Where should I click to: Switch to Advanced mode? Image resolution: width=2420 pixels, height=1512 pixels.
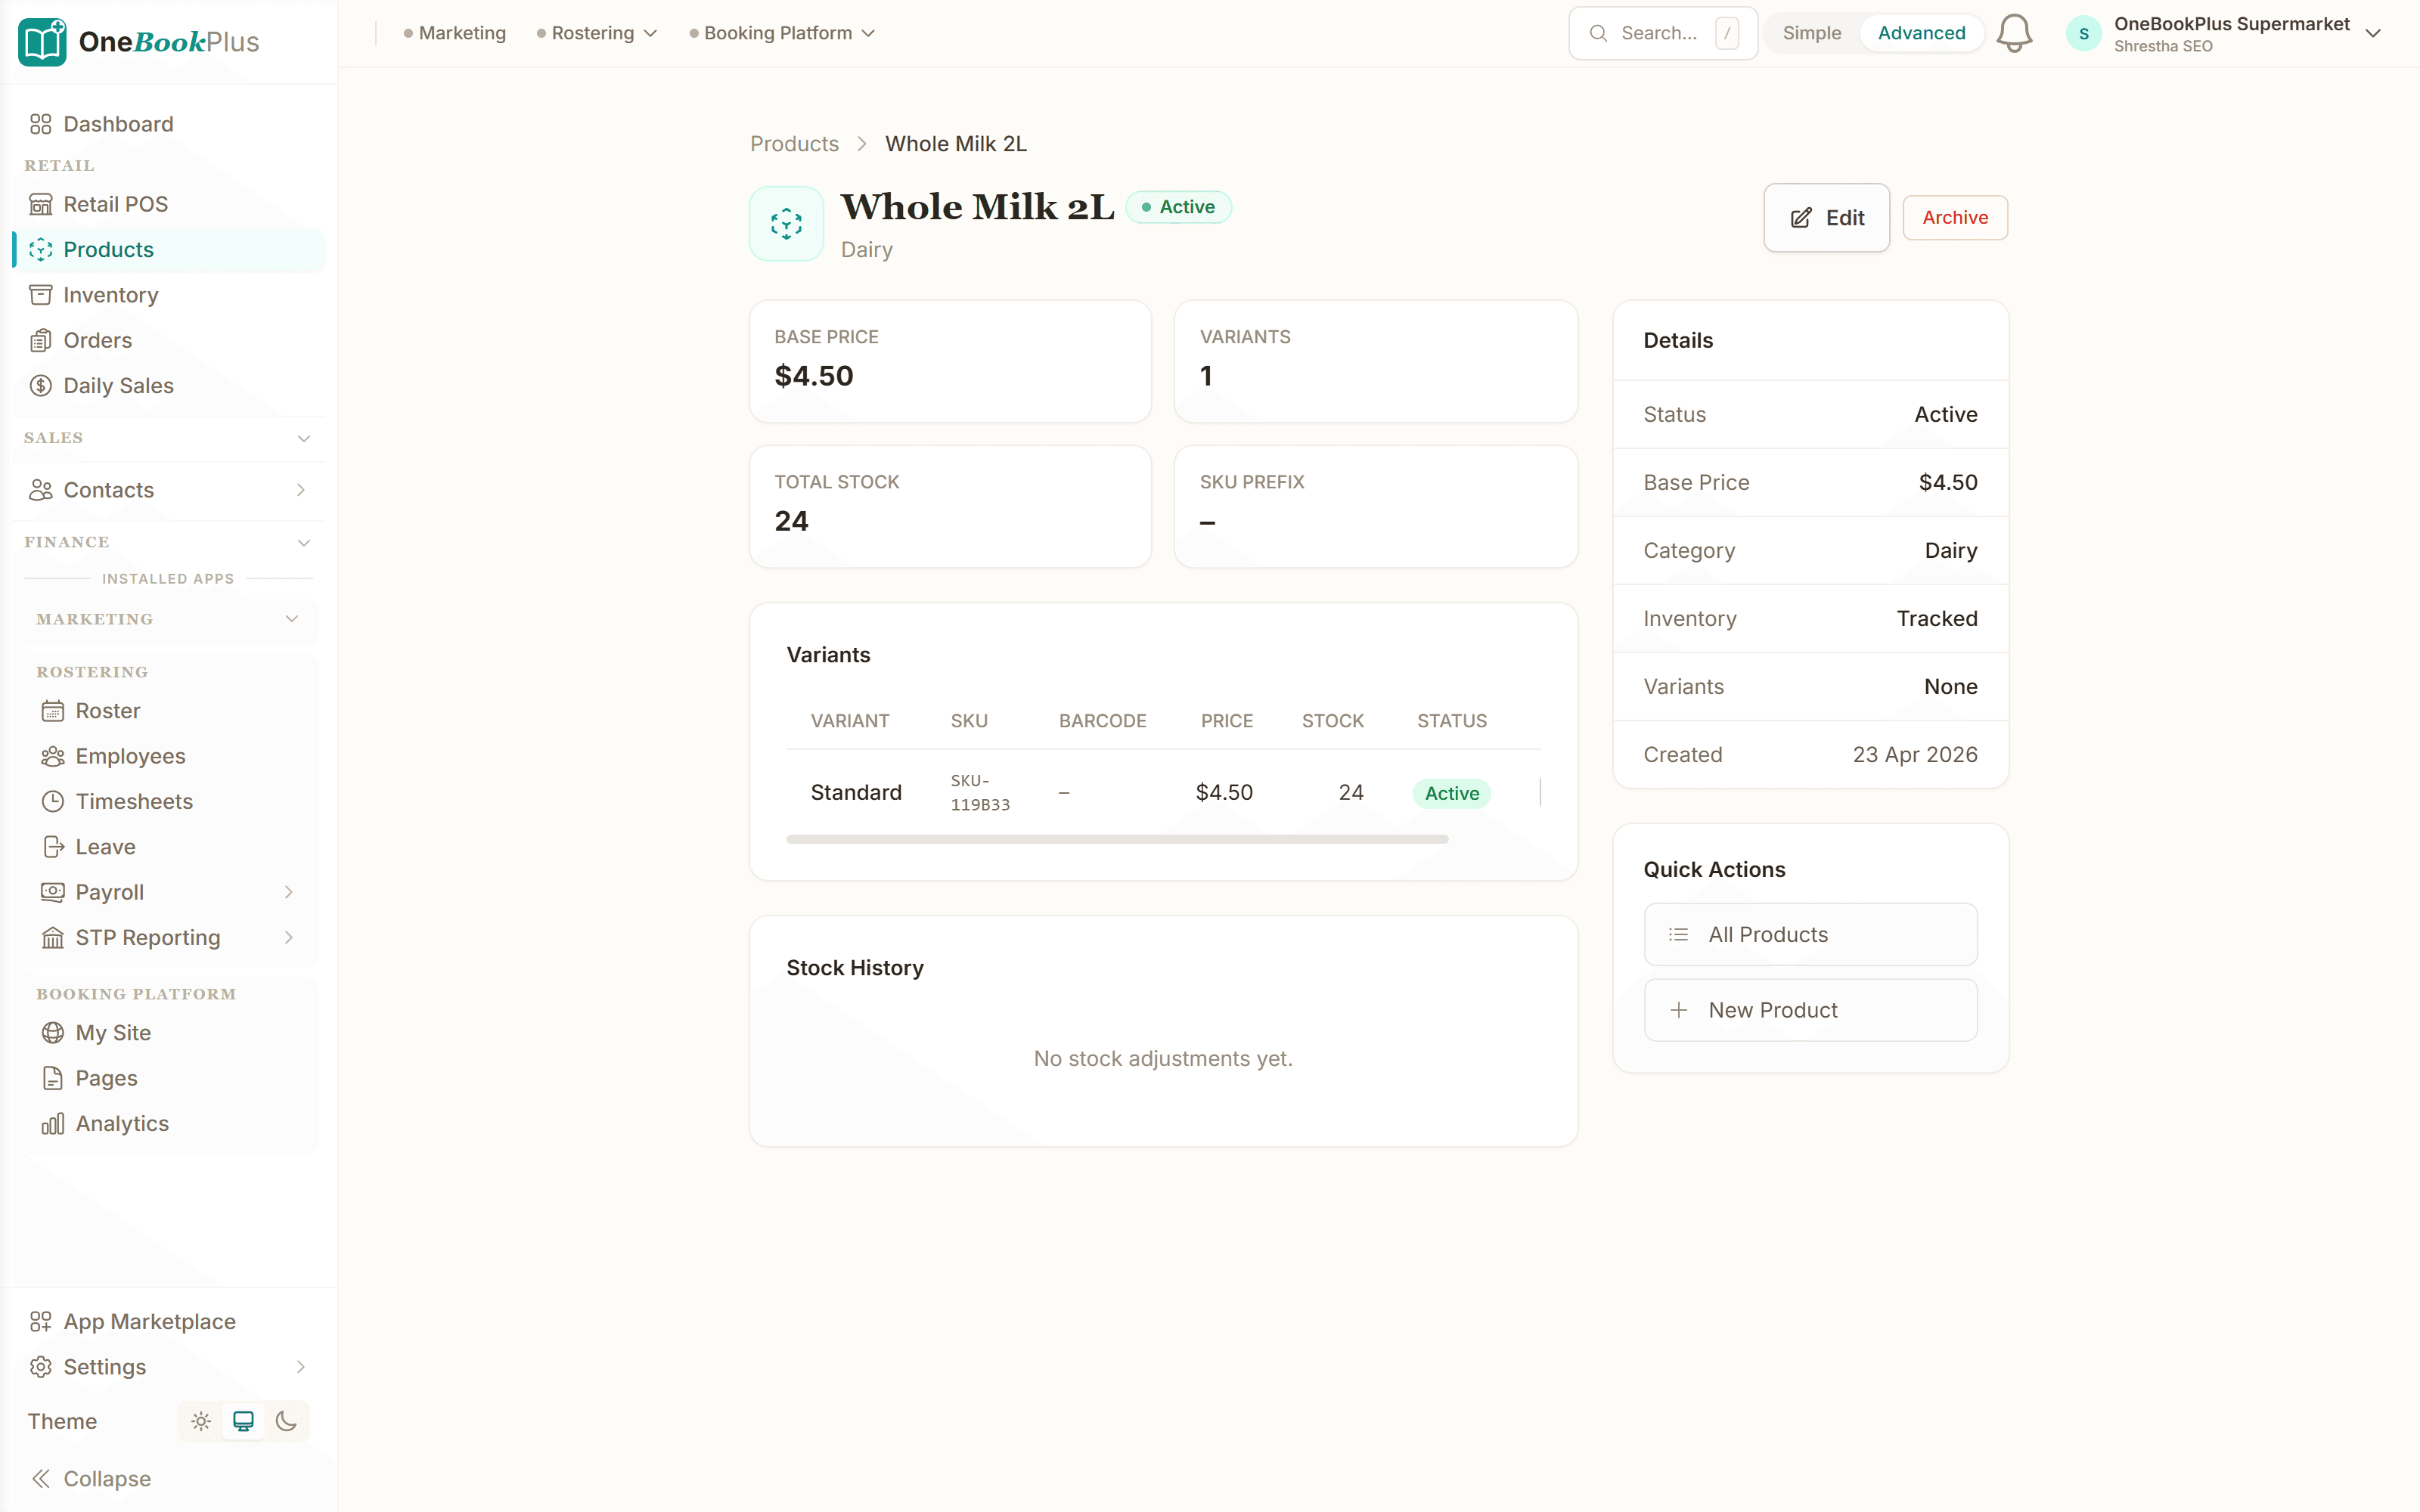point(1921,33)
